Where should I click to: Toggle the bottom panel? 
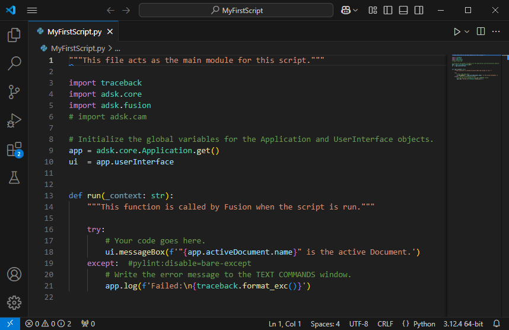403,11
